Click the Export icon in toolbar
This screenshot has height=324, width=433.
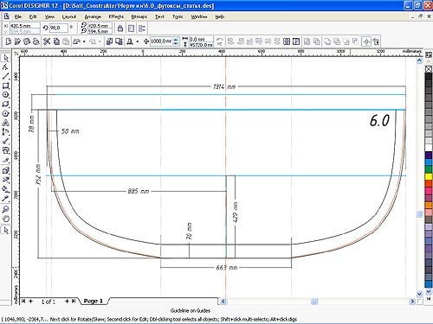119,41
